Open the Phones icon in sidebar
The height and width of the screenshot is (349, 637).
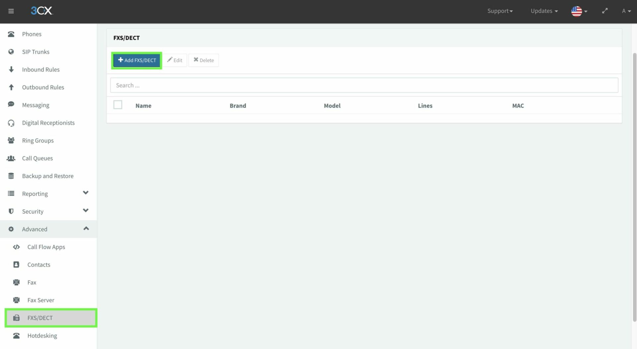[11, 34]
